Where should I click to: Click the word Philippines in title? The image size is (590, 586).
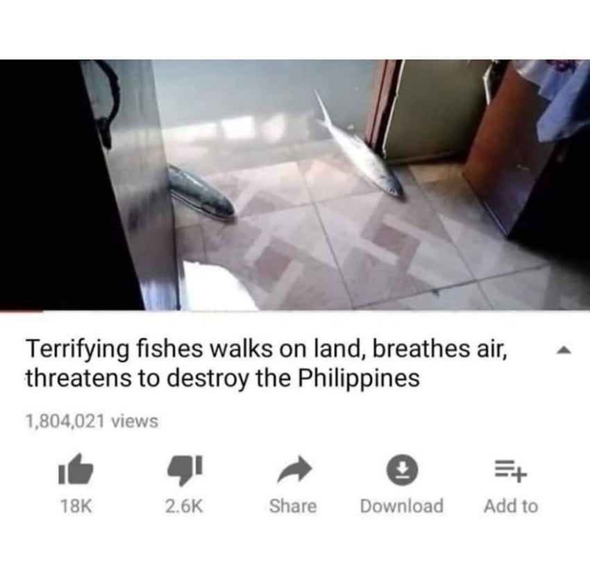click(359, 378)
